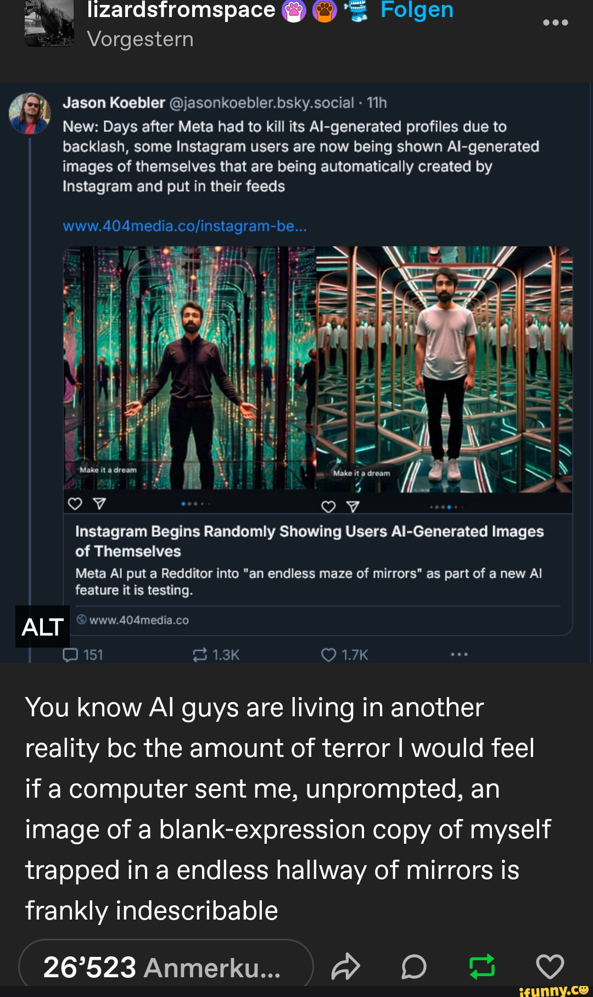Follow lizardsfromspace via Folgen link
This screenshot has height=997, width=593.
(x=417, y=10)
